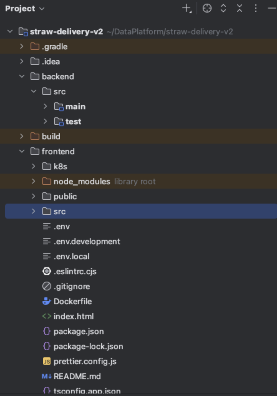Click the Docker icon beside Dockerfile
The width and height of the screenshot is (277, 396).
pyautogui.click(x=46, y=301)
